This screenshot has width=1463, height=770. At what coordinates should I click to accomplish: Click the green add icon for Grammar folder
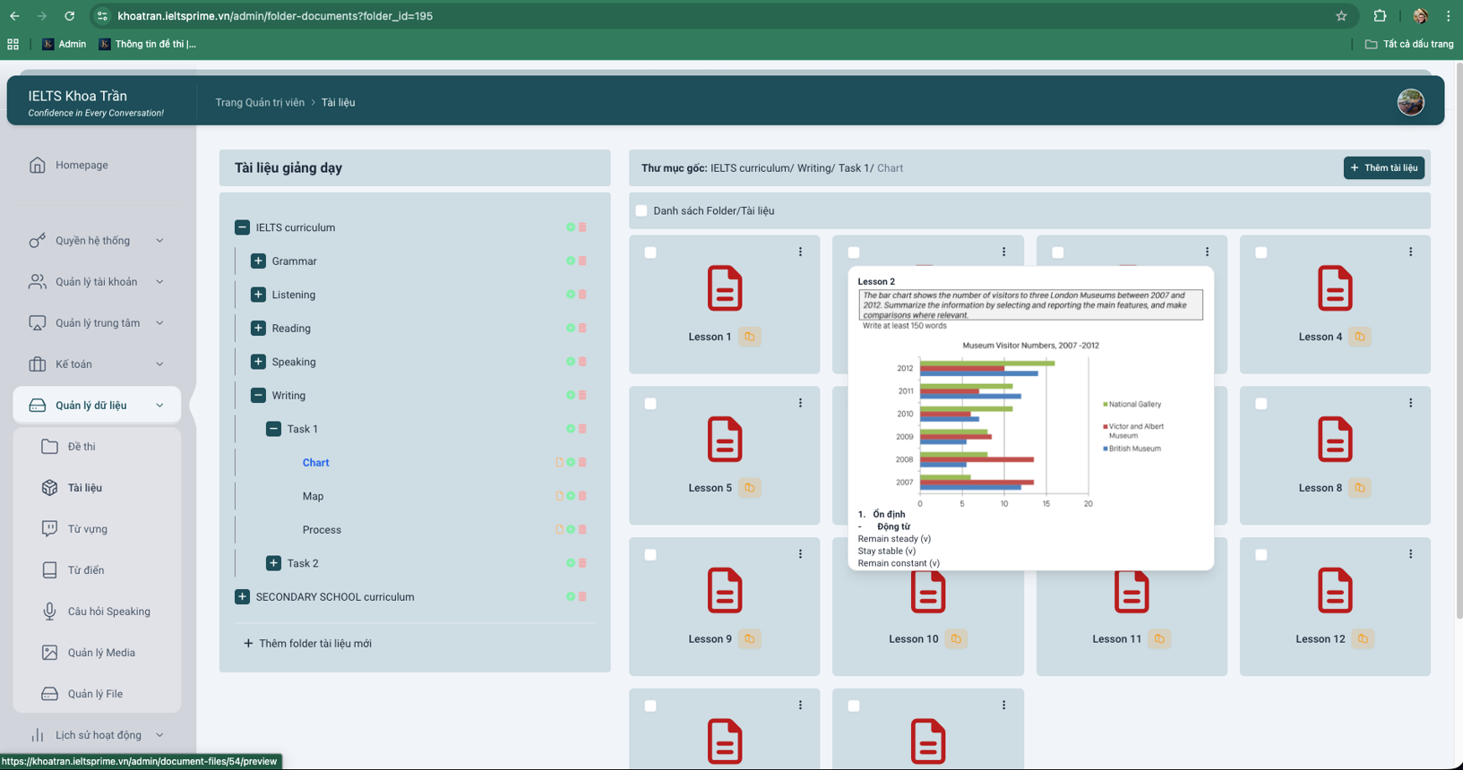571,261
